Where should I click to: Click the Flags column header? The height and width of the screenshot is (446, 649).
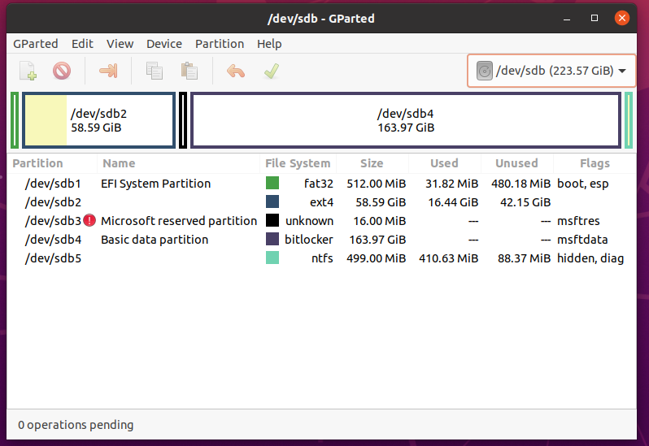point(595,163)
